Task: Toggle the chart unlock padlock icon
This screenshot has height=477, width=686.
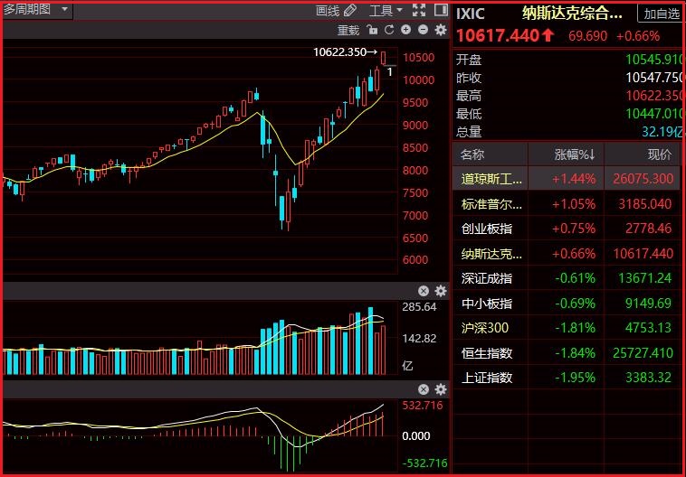Action: coord(372,30)
